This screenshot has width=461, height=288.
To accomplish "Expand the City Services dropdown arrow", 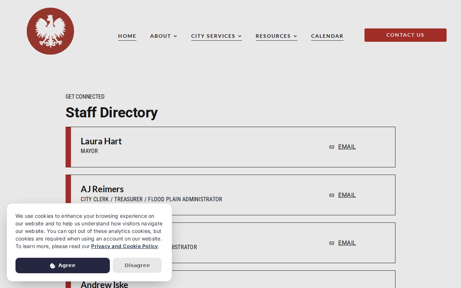I will (240, 36).
